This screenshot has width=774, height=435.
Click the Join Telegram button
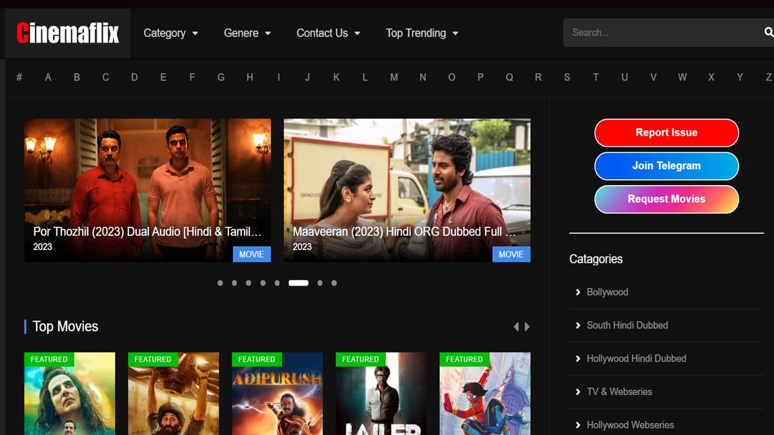coord(666,166)
